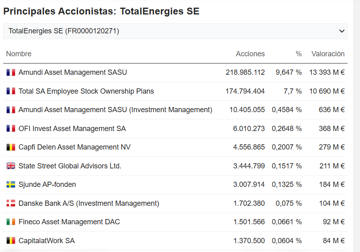Click the 174.794.404 shares value
This screenshot has height=252, width=360.
click(x=245, y=91)
